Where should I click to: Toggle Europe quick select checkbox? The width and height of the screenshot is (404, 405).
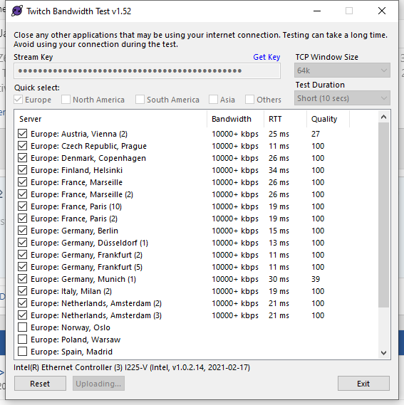pos(18,100)
